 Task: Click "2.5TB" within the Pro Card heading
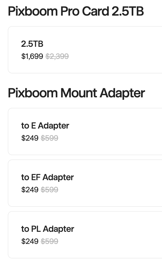[x=127, y=11]
